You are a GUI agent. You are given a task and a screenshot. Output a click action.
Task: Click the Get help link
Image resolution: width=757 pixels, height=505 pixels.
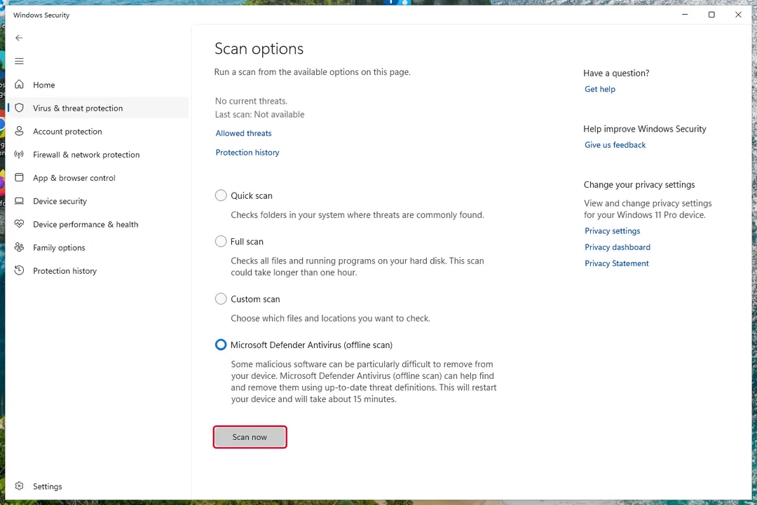(x=599, y=89)
